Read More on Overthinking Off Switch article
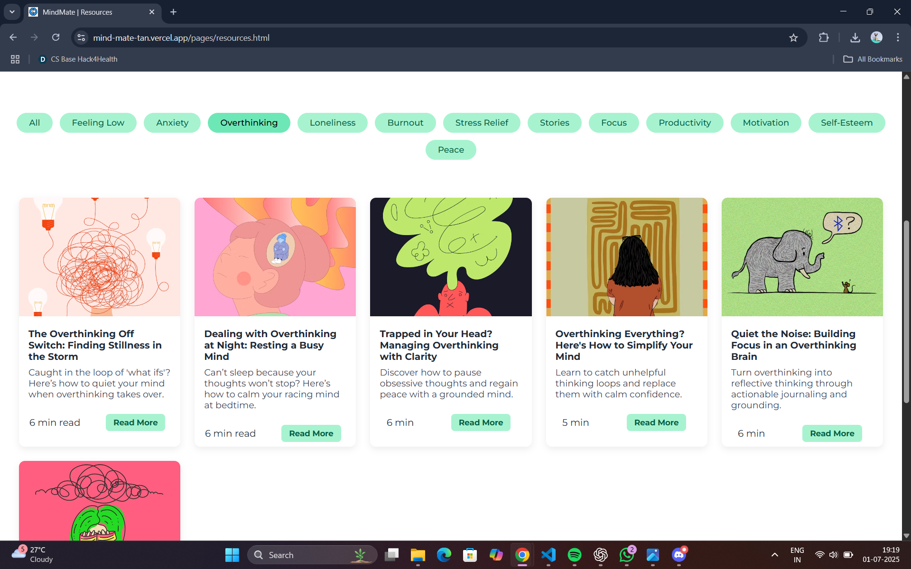Image resolution: width=911 pixels, height=569 pixels. (135, 422)
